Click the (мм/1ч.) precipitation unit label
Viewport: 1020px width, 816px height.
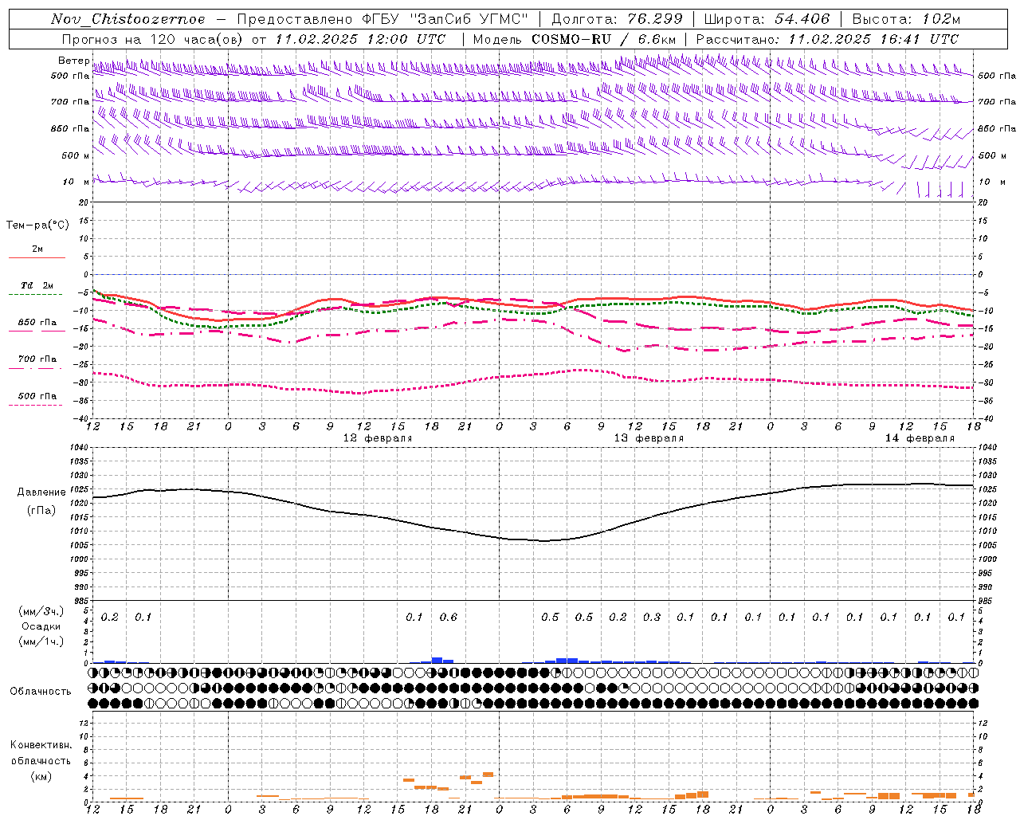point(41,641)
